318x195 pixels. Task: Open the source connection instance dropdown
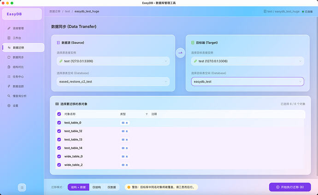click(x=113, y=61)
